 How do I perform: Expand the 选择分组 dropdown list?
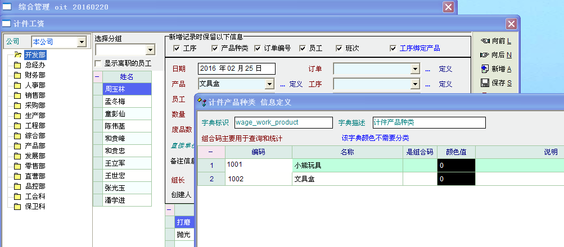[150, 50]
